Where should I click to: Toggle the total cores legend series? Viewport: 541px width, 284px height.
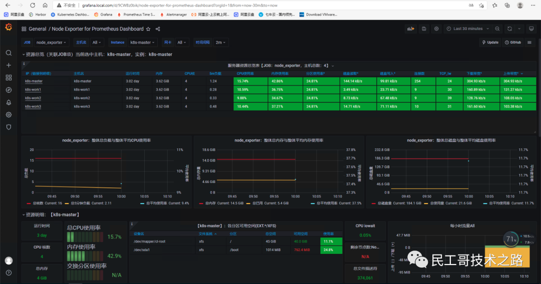click(38, 203)
